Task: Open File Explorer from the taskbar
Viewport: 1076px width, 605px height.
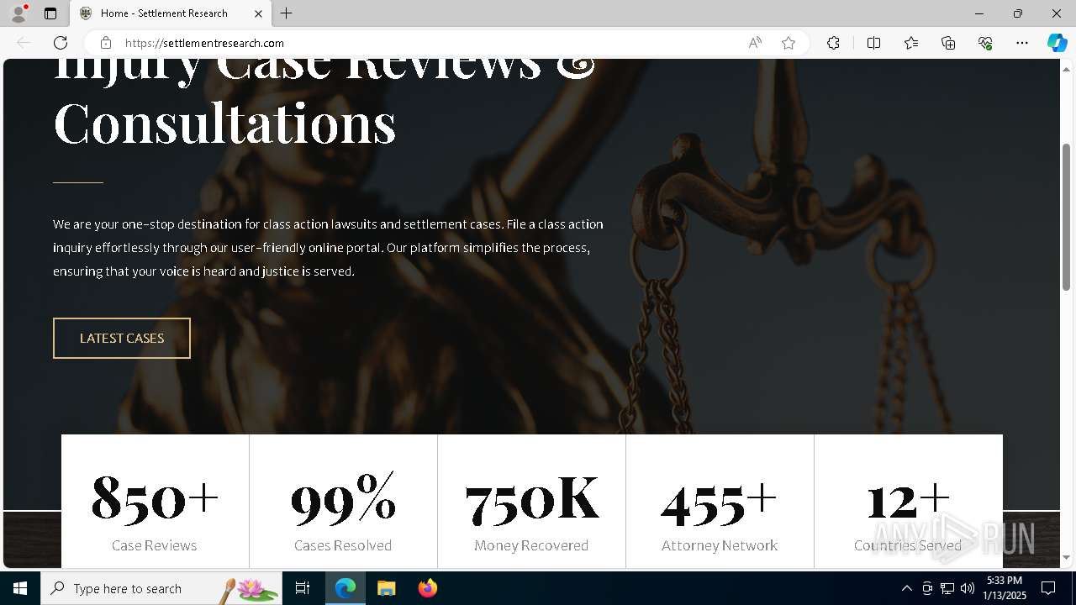Action: click(x=386, y=588)
